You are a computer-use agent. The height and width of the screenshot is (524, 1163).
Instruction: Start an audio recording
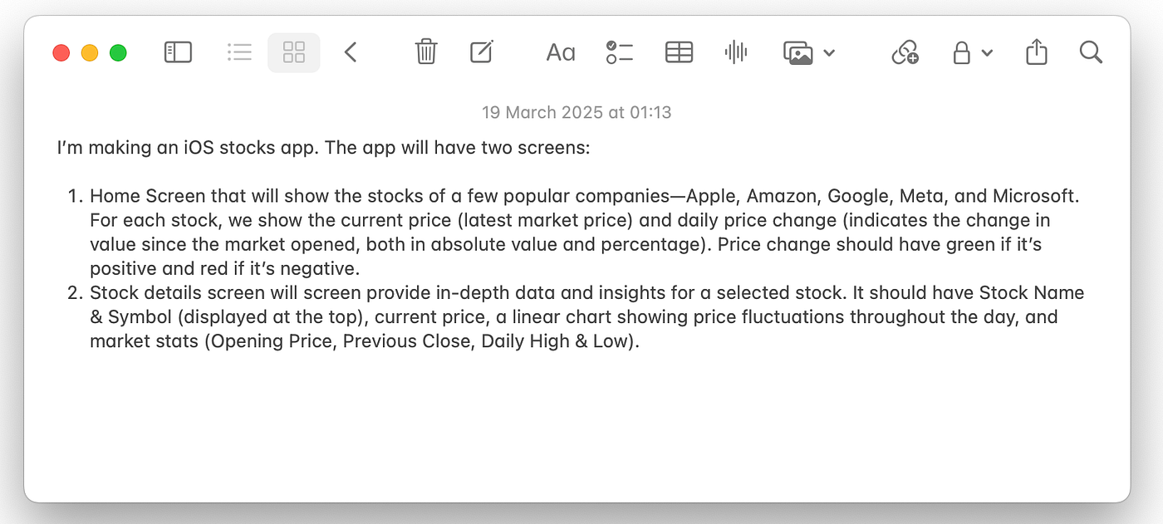click(735, 53)
